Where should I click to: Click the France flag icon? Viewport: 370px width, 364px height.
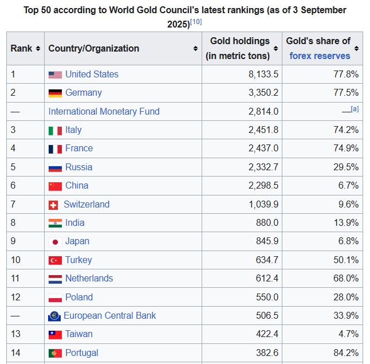click(x=55, y=149)
